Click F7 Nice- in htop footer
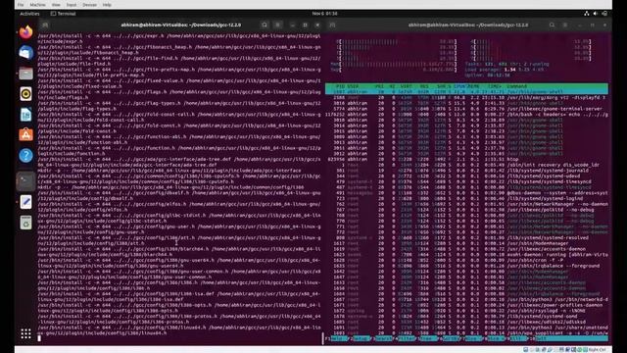Screen dimensions: 627x353 point(473,338)
